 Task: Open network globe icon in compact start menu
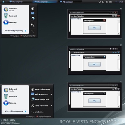(x=33, y=18)
